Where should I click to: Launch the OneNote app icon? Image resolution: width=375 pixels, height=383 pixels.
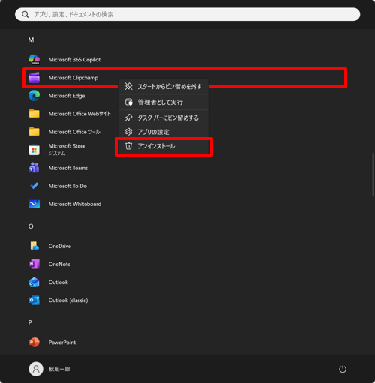tap(34, 264)
